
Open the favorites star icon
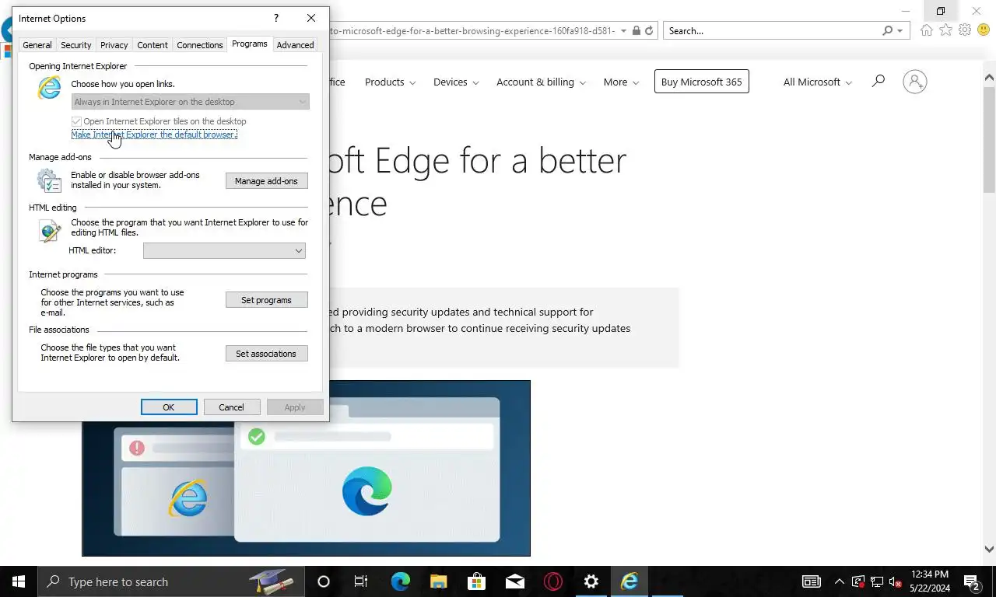click(945, 30)
